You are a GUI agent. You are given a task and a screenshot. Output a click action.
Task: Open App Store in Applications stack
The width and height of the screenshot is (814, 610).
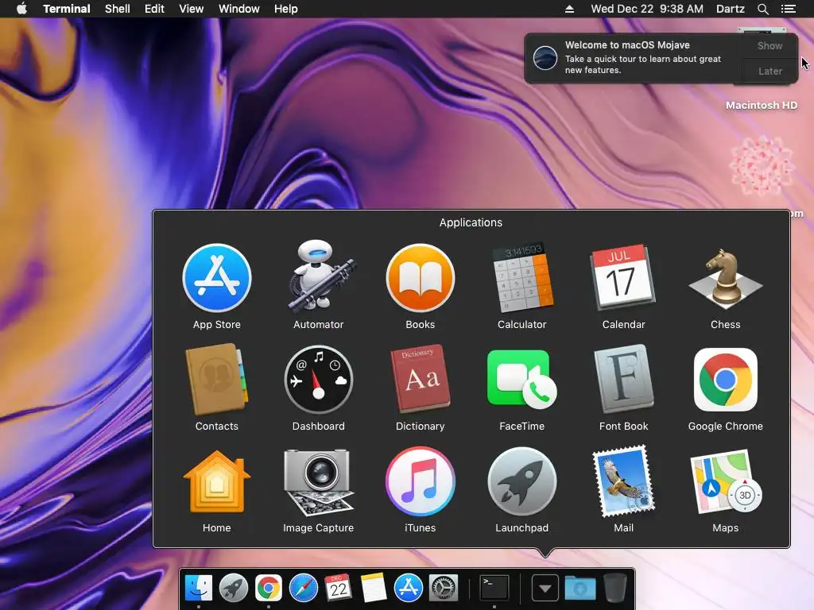pos(217,279)
